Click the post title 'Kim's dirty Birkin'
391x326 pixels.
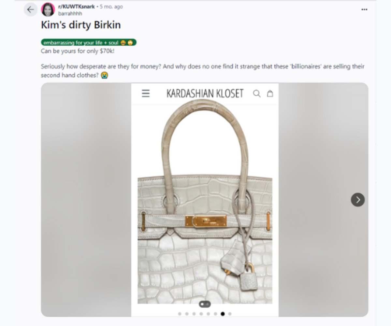pos(81,25)
